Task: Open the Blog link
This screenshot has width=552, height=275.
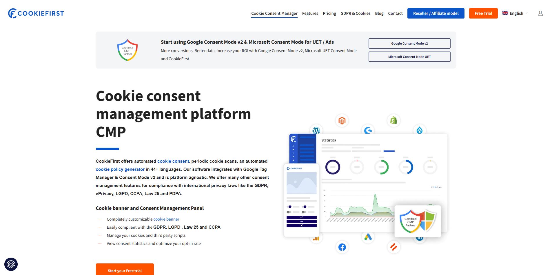Action: (x=379, y=13)
